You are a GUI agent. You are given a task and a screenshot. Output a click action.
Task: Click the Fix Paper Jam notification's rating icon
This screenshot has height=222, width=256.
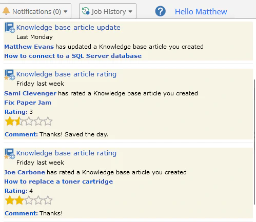(x=10, y=75)
